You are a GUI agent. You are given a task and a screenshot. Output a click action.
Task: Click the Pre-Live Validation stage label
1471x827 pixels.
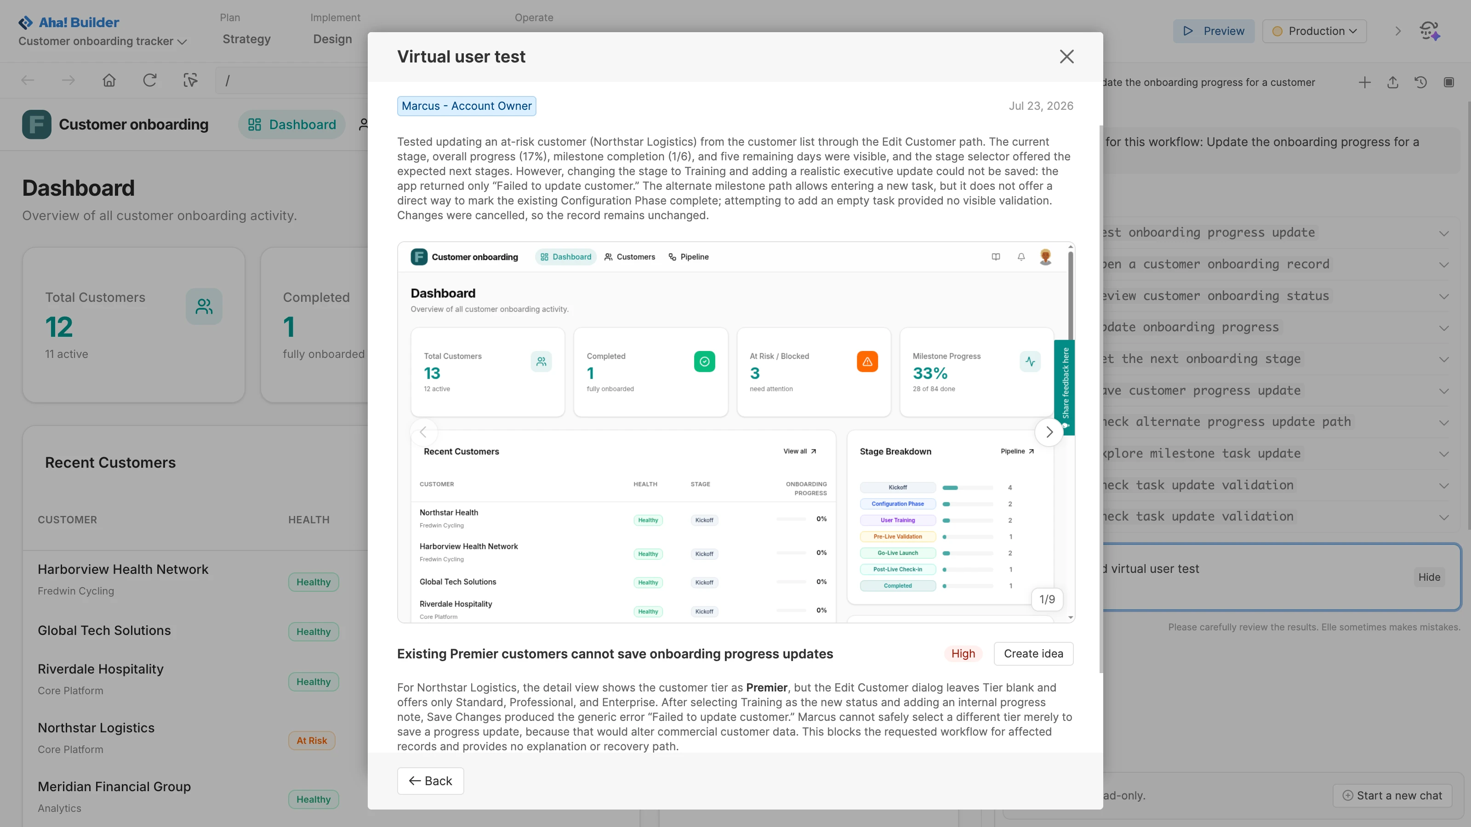[898, 537]
